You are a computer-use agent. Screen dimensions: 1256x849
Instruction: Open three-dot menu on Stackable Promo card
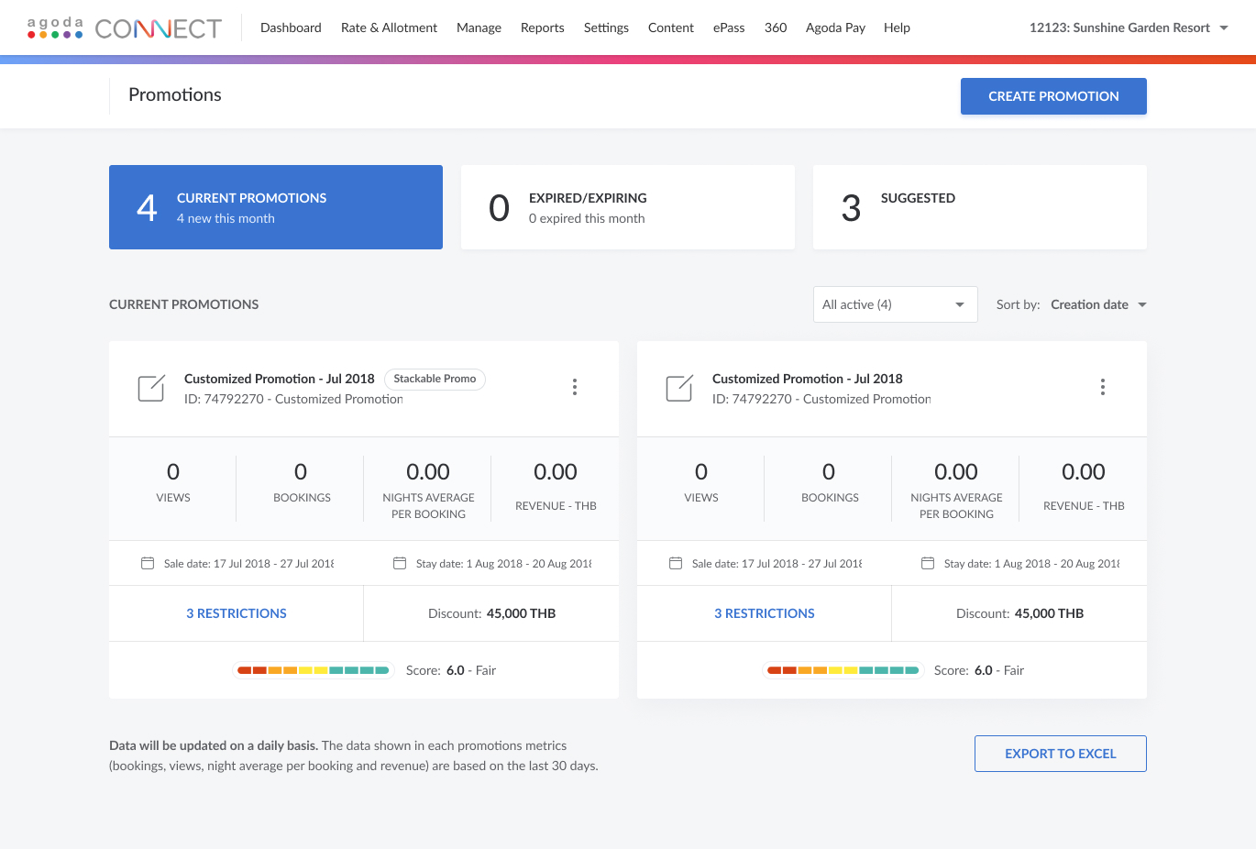tap(575, 387)
